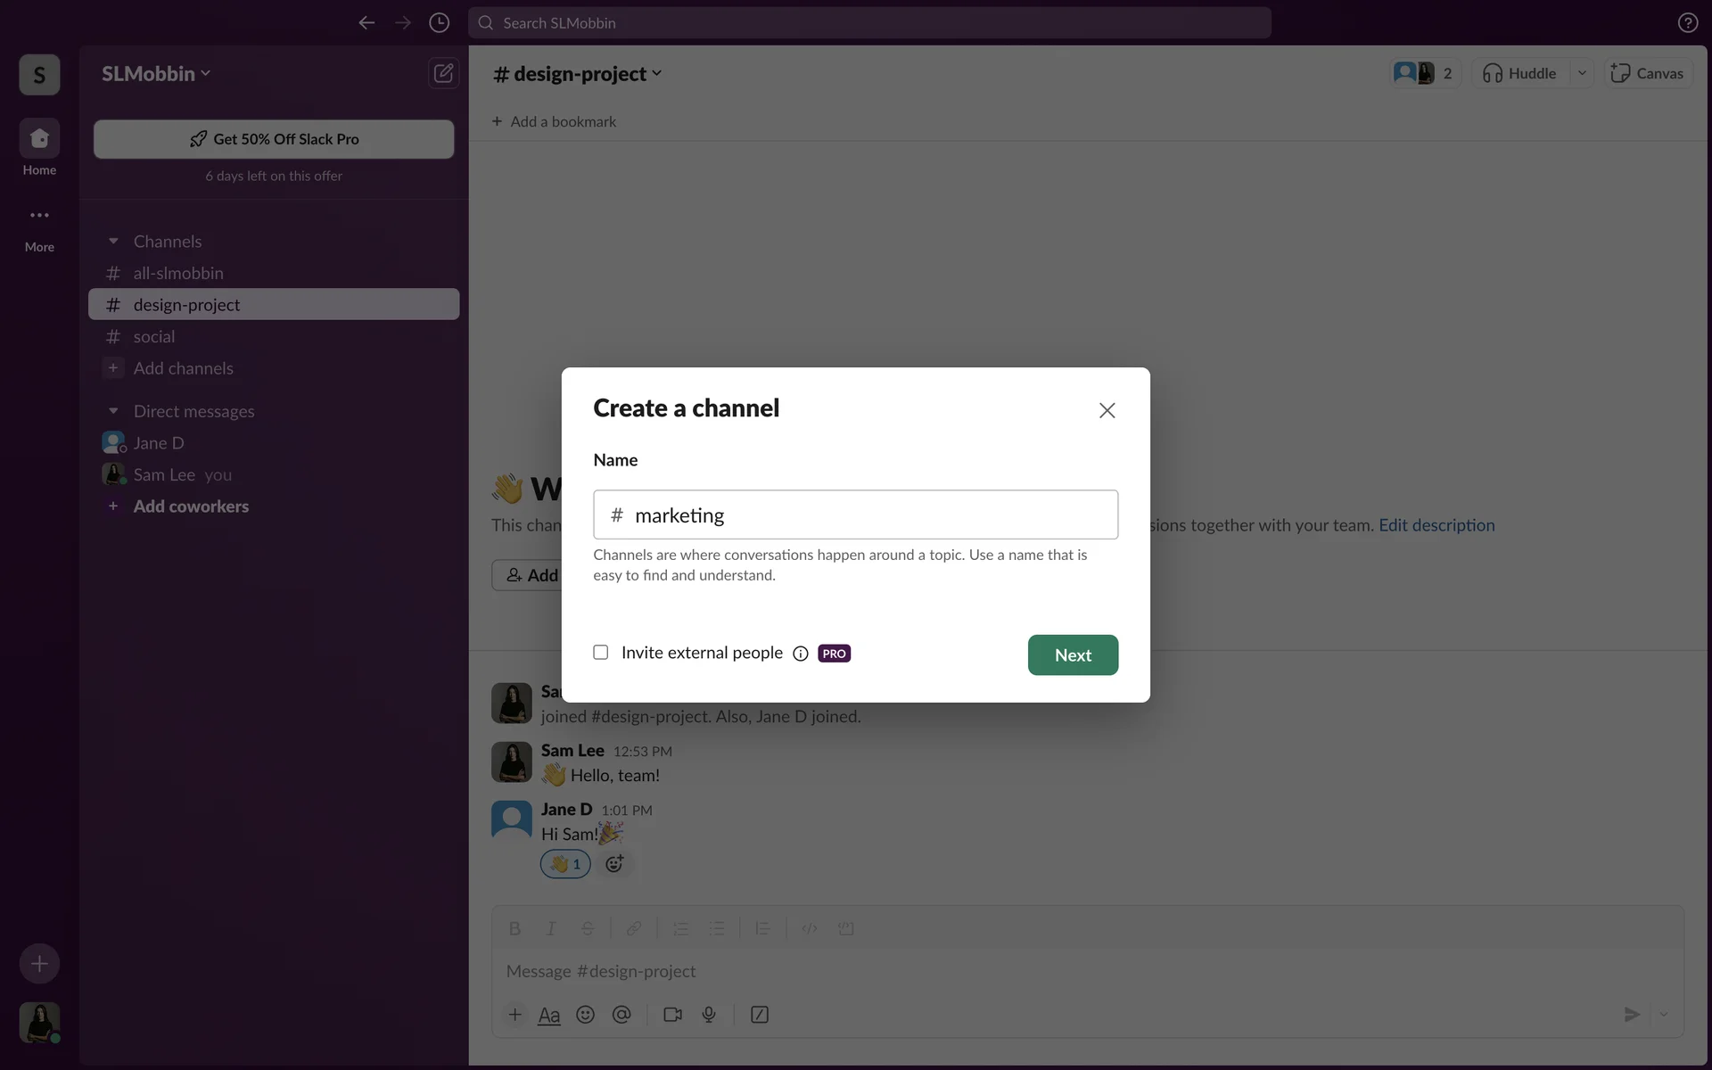Click the green Next button
The height and width of the screenshot is (1070, 1712).
tap(1073, 655)
